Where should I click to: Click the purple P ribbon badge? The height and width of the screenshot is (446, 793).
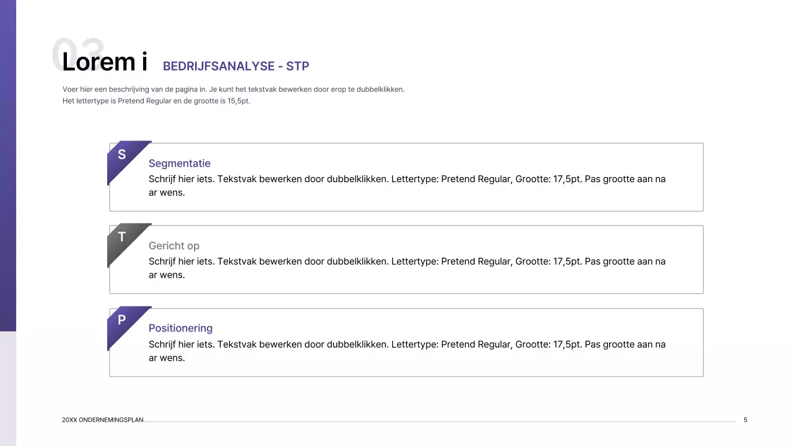[x=123, y=322]
